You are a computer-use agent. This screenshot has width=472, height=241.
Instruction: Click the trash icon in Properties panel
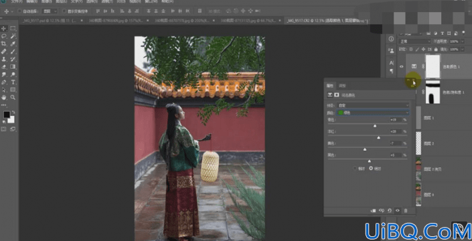tap(406, 211)
